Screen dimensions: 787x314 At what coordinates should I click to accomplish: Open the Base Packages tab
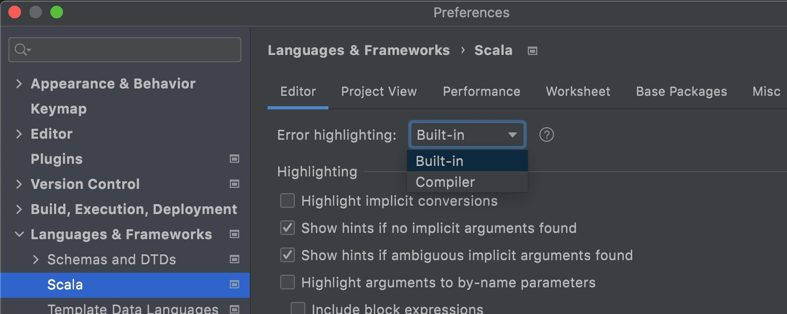click(x=682, y=92)
